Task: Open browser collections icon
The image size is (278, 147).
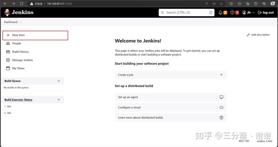Action: [247, 3]
